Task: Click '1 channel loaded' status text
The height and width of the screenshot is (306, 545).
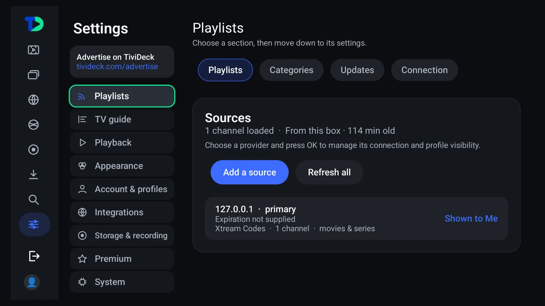Action: 239,131
